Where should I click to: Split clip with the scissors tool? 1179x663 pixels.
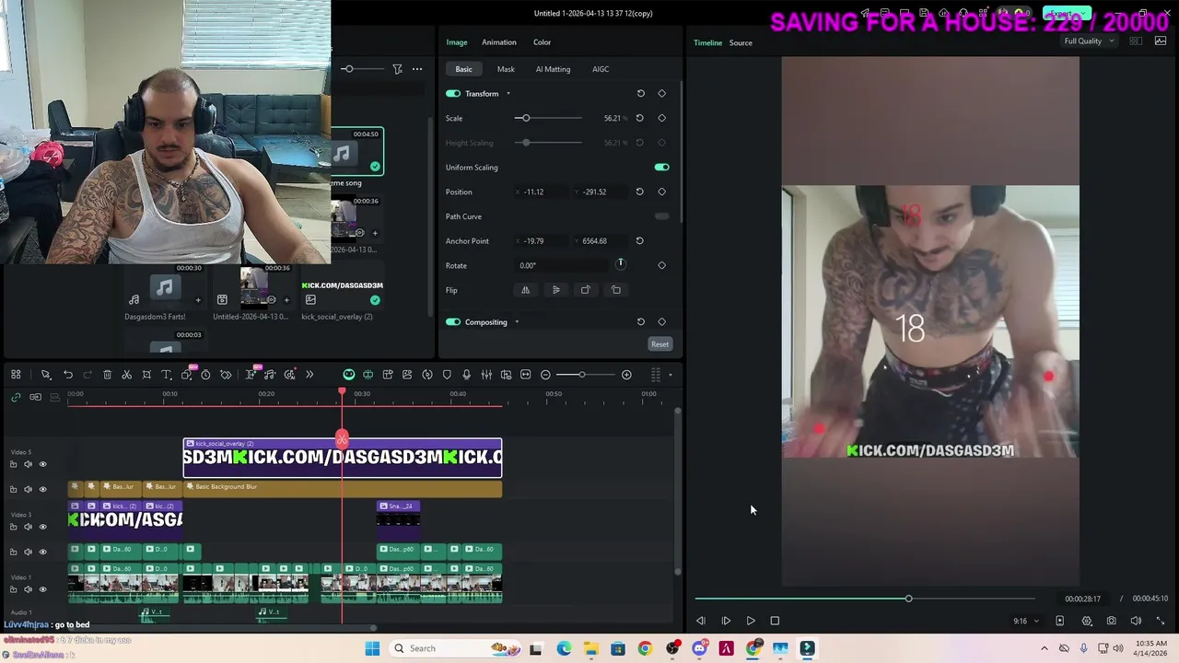[x=127, y=375]
